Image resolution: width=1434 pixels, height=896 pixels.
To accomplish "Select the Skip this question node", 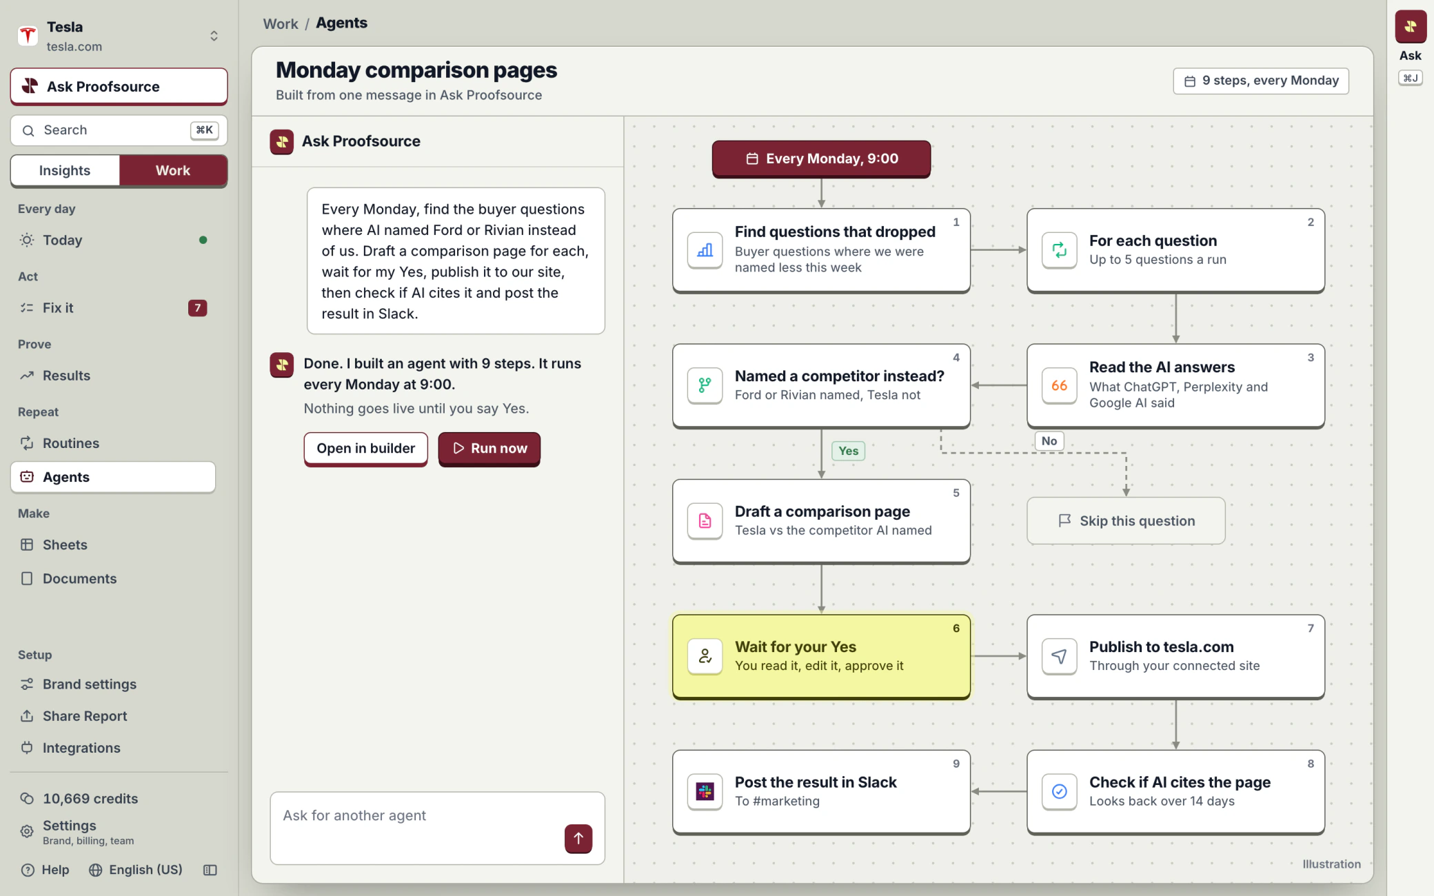I will pos(1126,520).
